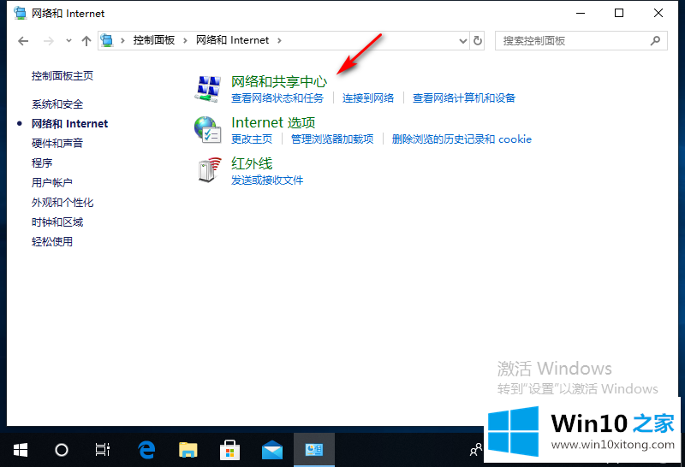Click the Internet 选项 globe icon
The image size is (685, 467).
(208, 129)
